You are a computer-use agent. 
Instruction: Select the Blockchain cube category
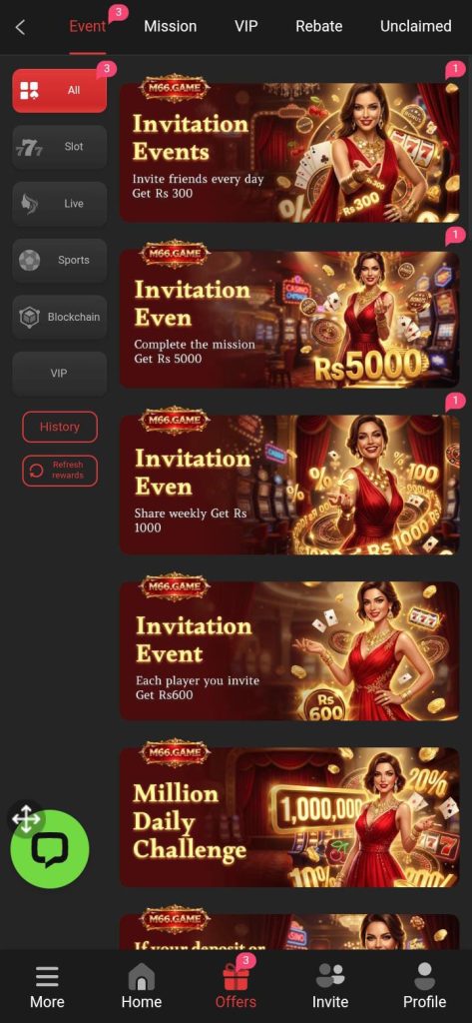click(x=59, y=317)
